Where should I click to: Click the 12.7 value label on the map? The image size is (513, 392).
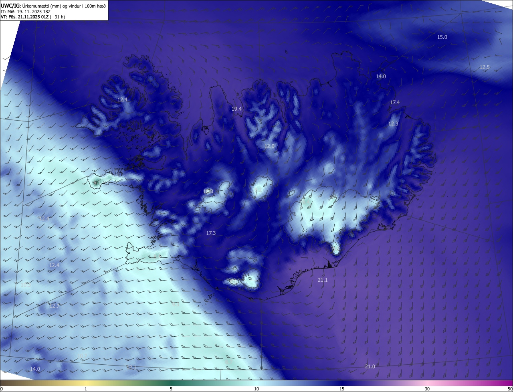[54, 306]
